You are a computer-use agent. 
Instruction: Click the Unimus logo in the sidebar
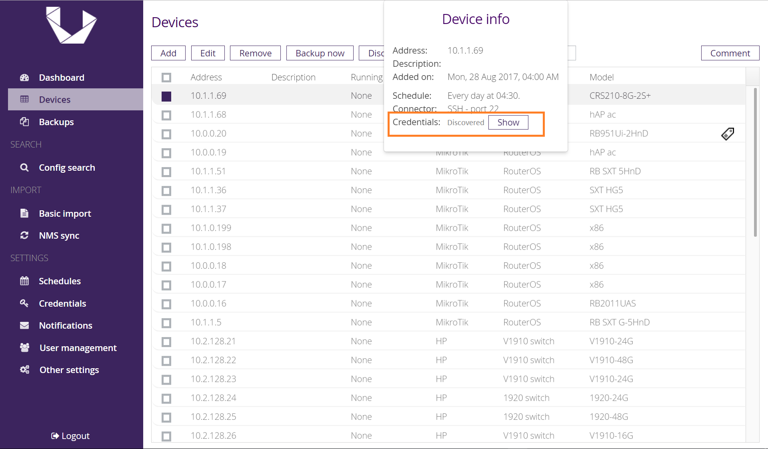tap(71, 25)
